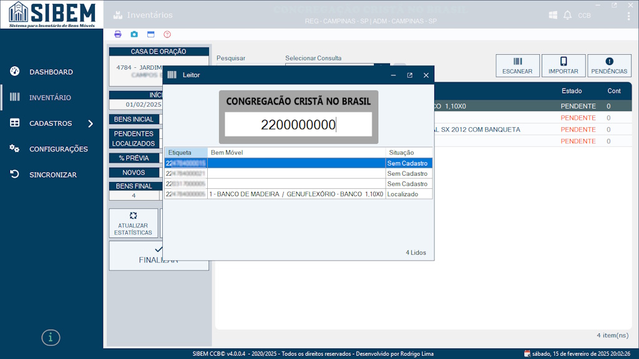
Task: Click the window layout toolbar icon
Action: tap(150, 34)
